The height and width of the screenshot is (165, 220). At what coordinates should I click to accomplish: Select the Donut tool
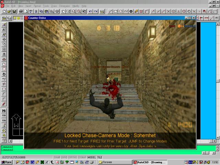(x=131, y=11)
